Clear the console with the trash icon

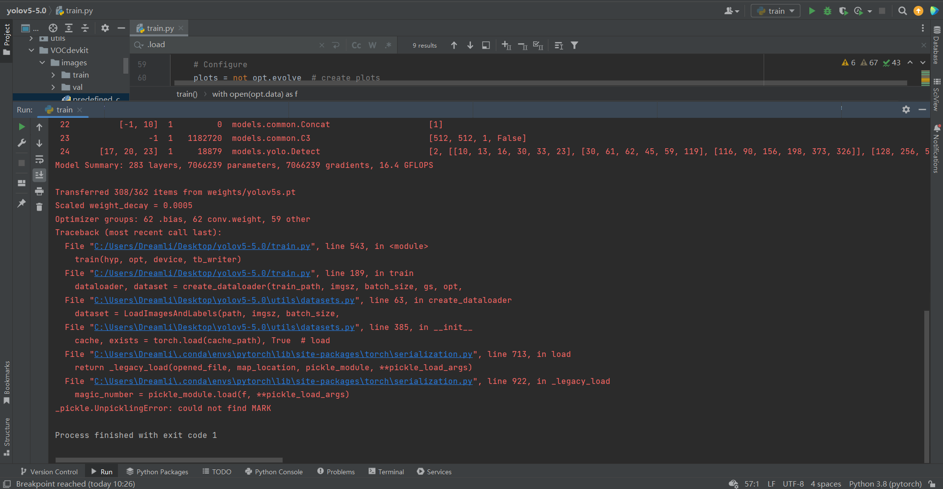point(39,207)
